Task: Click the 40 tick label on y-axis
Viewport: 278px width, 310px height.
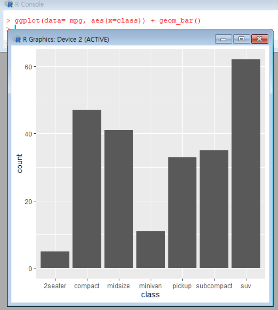Action: [x=28, y=134]
